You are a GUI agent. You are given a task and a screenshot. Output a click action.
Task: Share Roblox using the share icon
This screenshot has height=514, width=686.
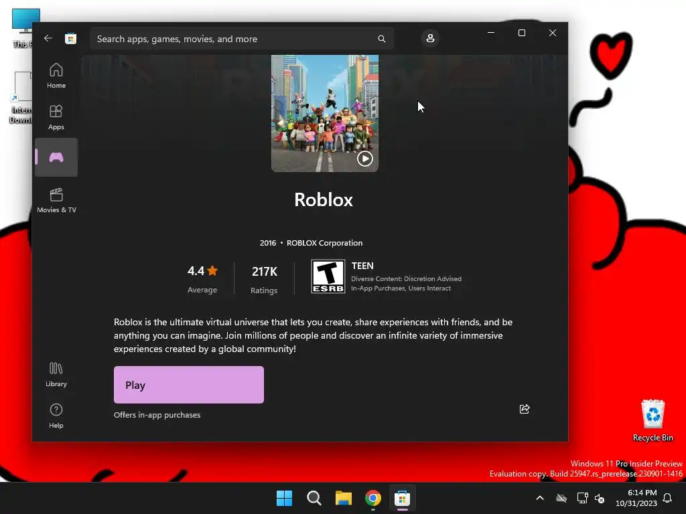[525, 409]
